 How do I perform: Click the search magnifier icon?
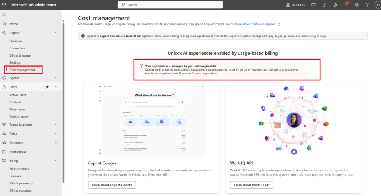click(x=123, y=5)
